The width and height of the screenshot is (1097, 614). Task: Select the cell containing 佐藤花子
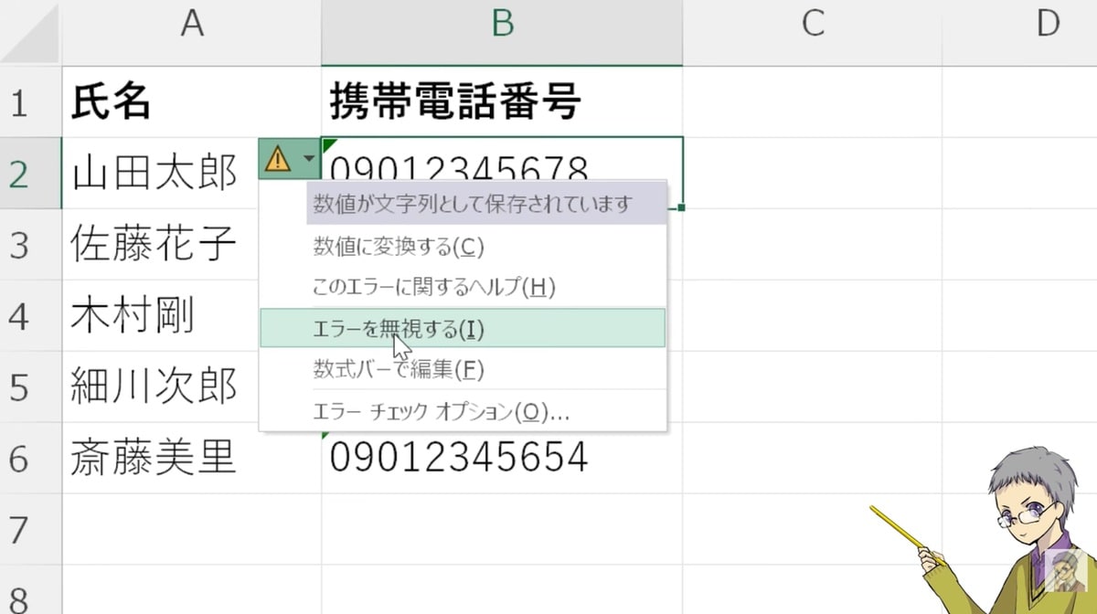(x=160, y=244)
